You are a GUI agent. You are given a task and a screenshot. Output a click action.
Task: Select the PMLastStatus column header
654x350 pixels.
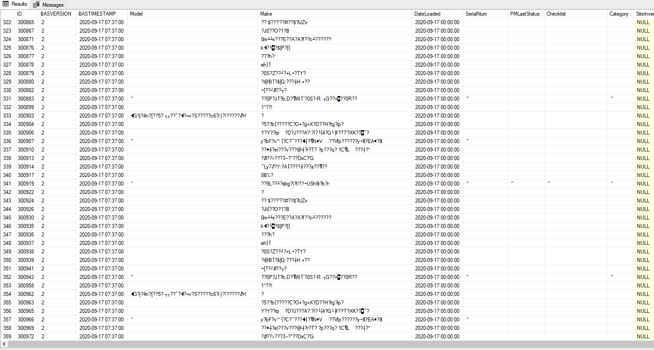[x=526, y=14]
